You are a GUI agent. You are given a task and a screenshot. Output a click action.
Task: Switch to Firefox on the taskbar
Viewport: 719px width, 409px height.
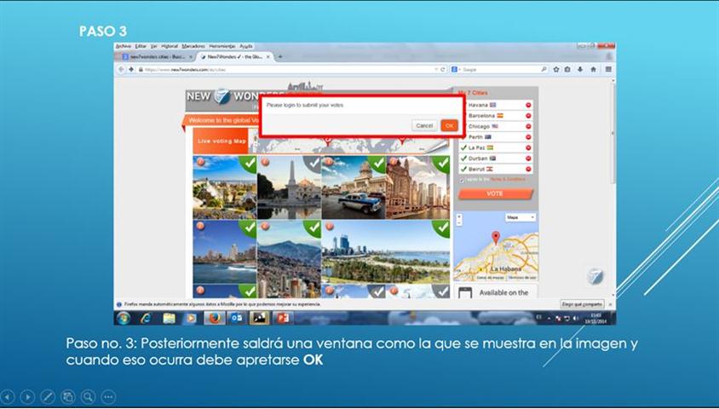tap(214, 318)
